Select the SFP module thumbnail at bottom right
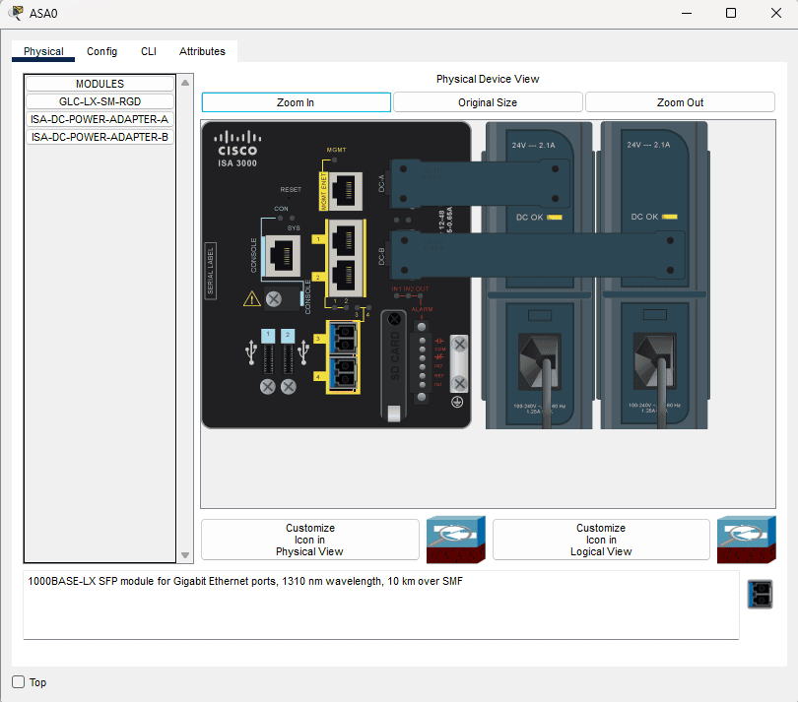This screenshot has height=702, width=798. click(760, 594)
